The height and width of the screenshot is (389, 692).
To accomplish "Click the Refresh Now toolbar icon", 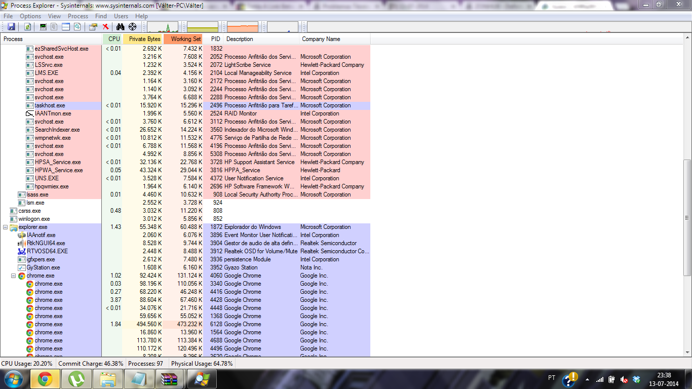I will [27, 27].
